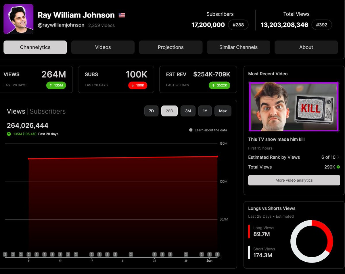Open the video marker badge above date 13
This screenshot has height=274, width=345.
[60, 254]
